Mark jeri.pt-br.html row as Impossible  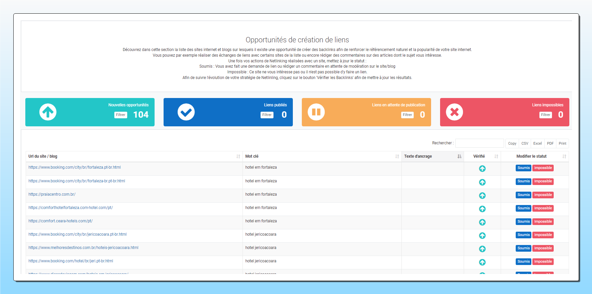click(x=543, y=262)
